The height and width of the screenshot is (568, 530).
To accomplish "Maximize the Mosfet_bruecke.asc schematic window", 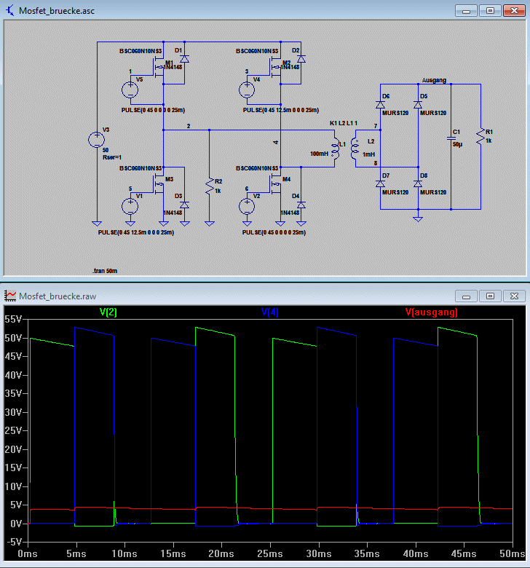I will (490, 11).
